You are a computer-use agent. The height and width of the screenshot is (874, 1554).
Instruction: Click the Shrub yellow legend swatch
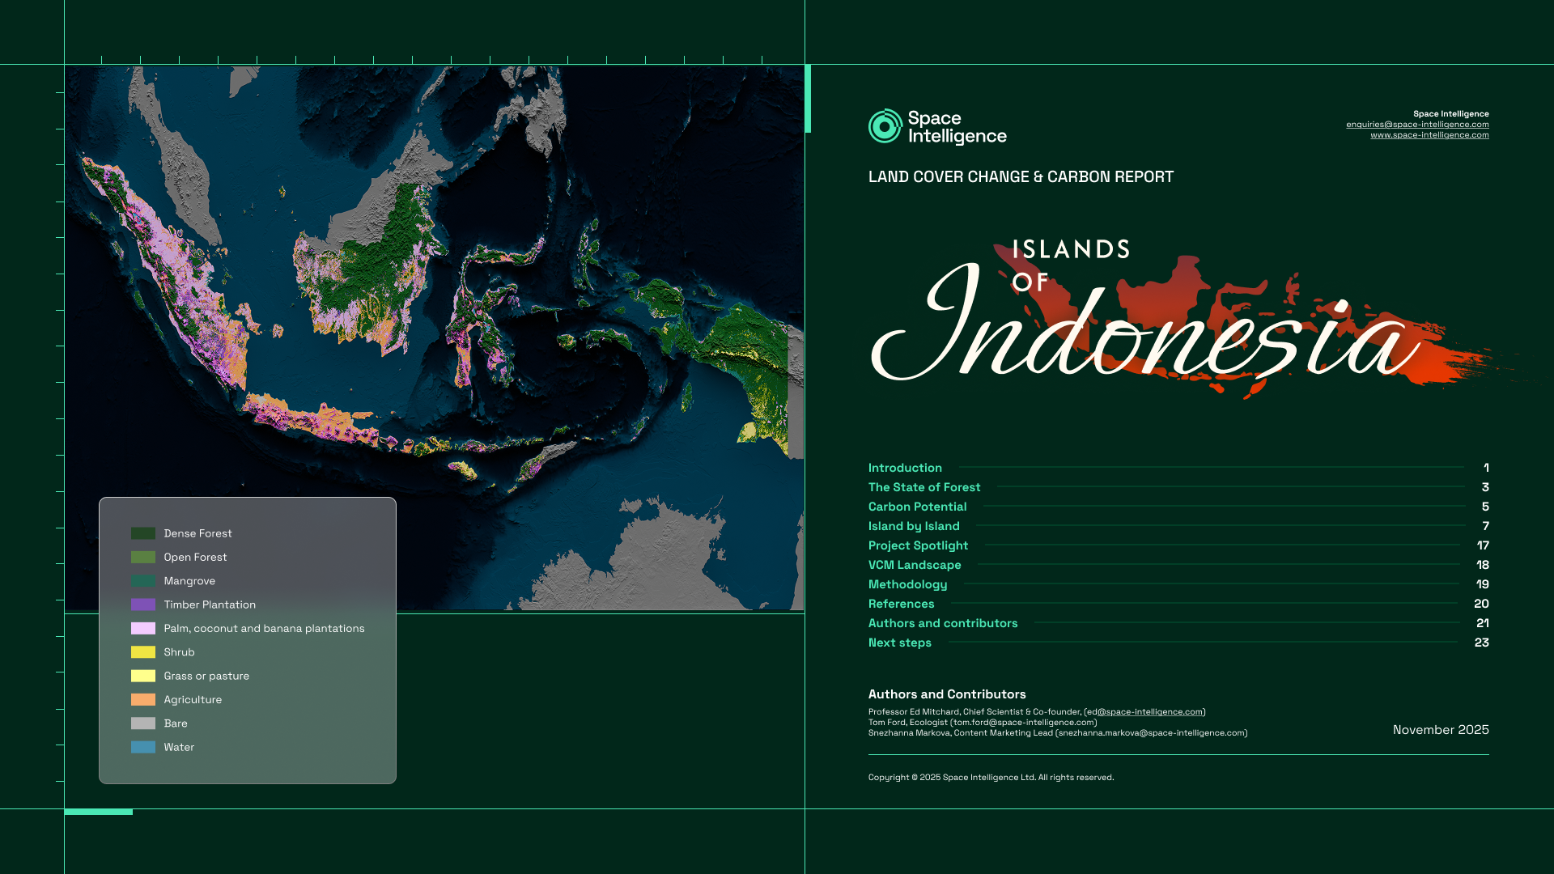coord(143,652)
